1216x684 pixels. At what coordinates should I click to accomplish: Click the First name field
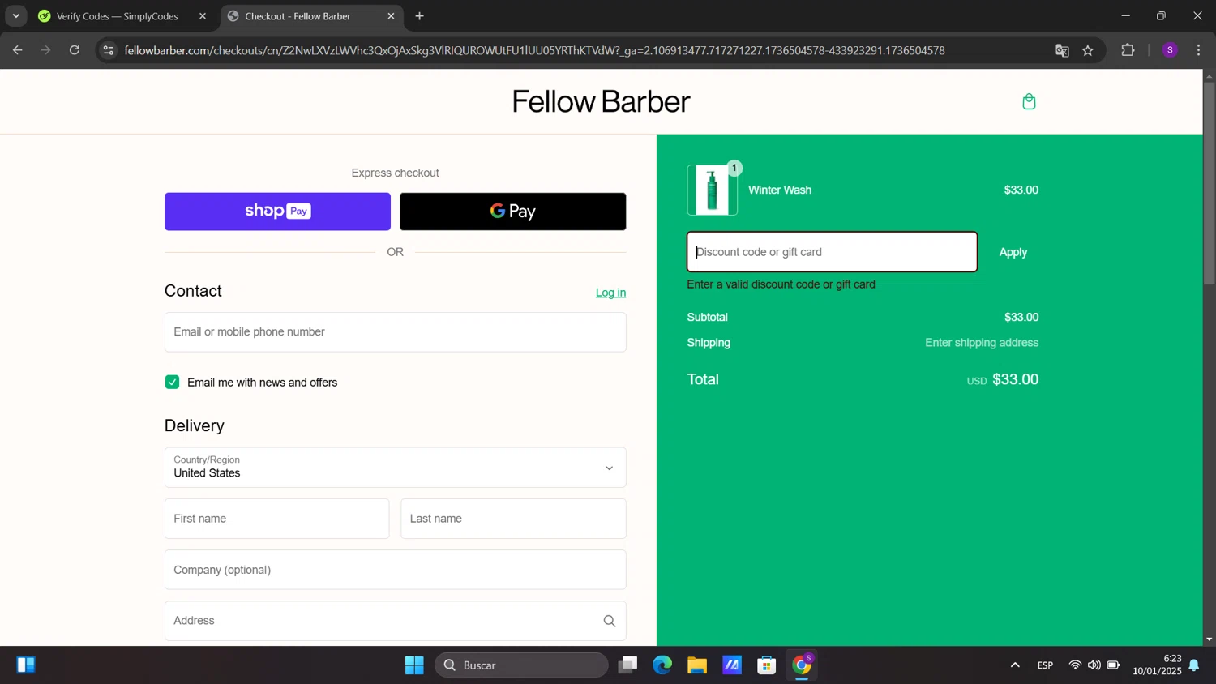tap(276, 519)
